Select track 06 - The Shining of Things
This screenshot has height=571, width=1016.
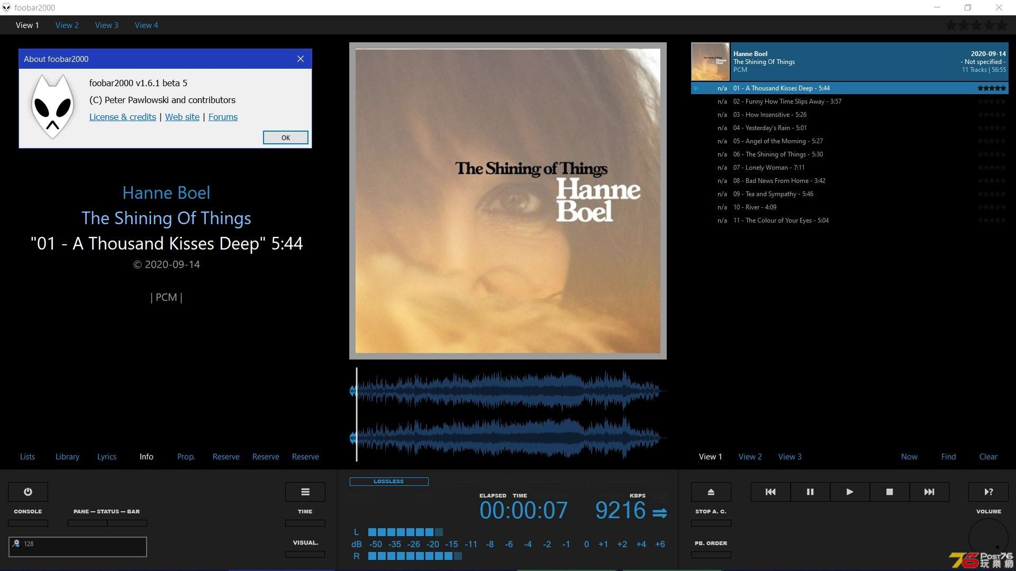(x=850, y=154)
